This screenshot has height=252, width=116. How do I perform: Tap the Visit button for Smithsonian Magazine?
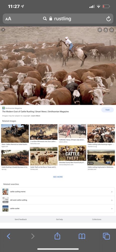[x=107, y=110]
